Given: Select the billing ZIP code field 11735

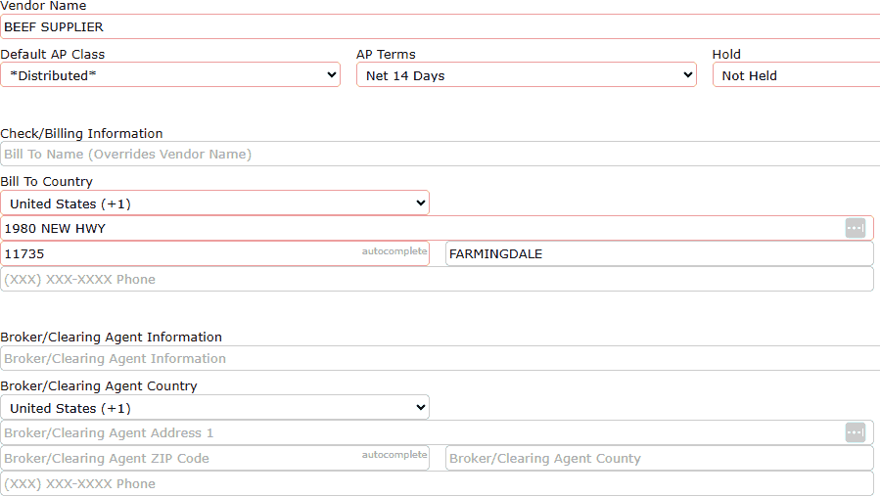Looking at the screenshot, I should (x=176, y=254).
